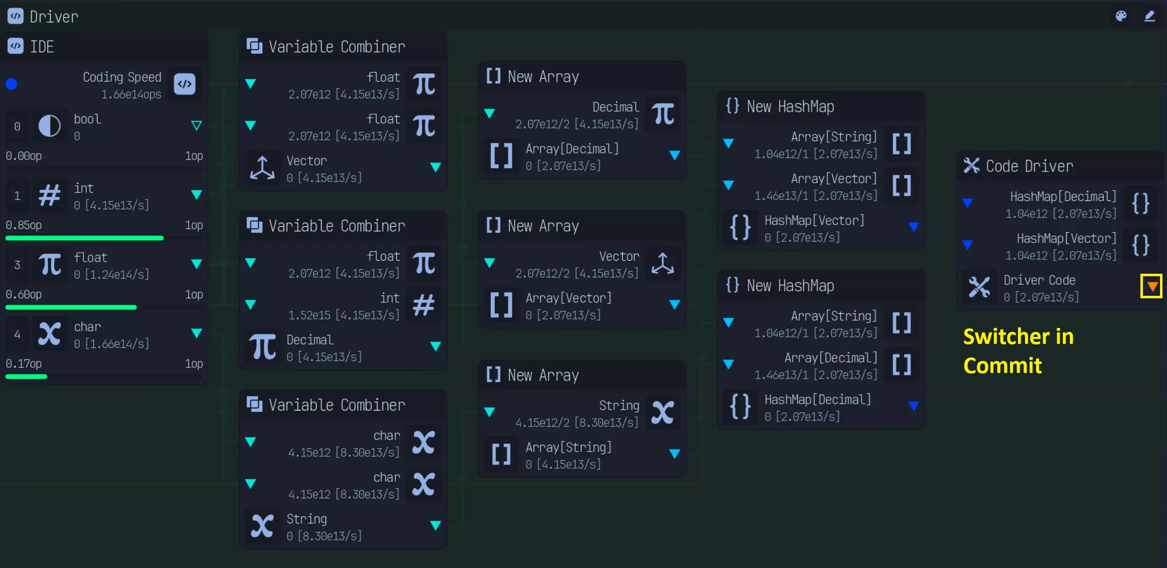Click the Driver Code tools icon
Image resolution: width=1167 pixels, height=568 pixels.
[x=979, y=287]
